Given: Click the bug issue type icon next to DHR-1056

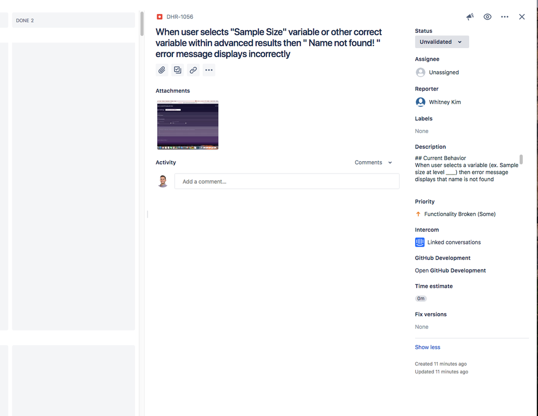Looking at the screenshot, I should point(158,16).
